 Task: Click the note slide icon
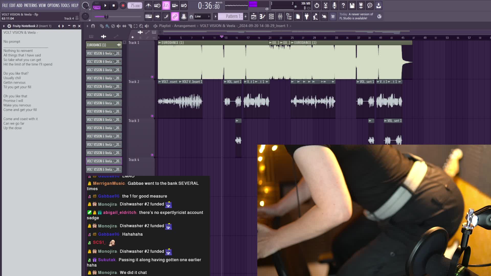point(166,16)
